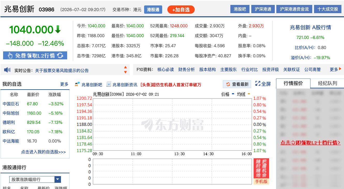Open 关联权证 F10 link
This screenshot has height=189, width=344.
(292, 69)
